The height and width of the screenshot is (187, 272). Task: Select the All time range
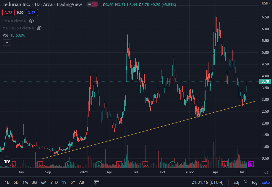coord(82,182)
